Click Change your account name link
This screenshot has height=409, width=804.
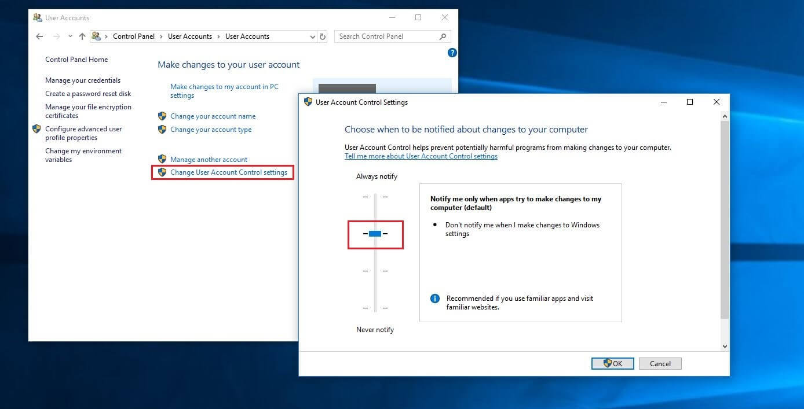click(213, 116)
